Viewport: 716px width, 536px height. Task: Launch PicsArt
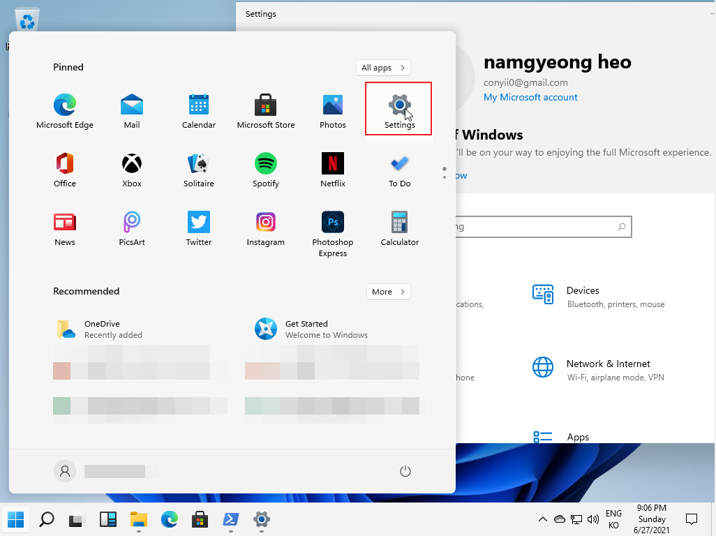click(131, 228)
